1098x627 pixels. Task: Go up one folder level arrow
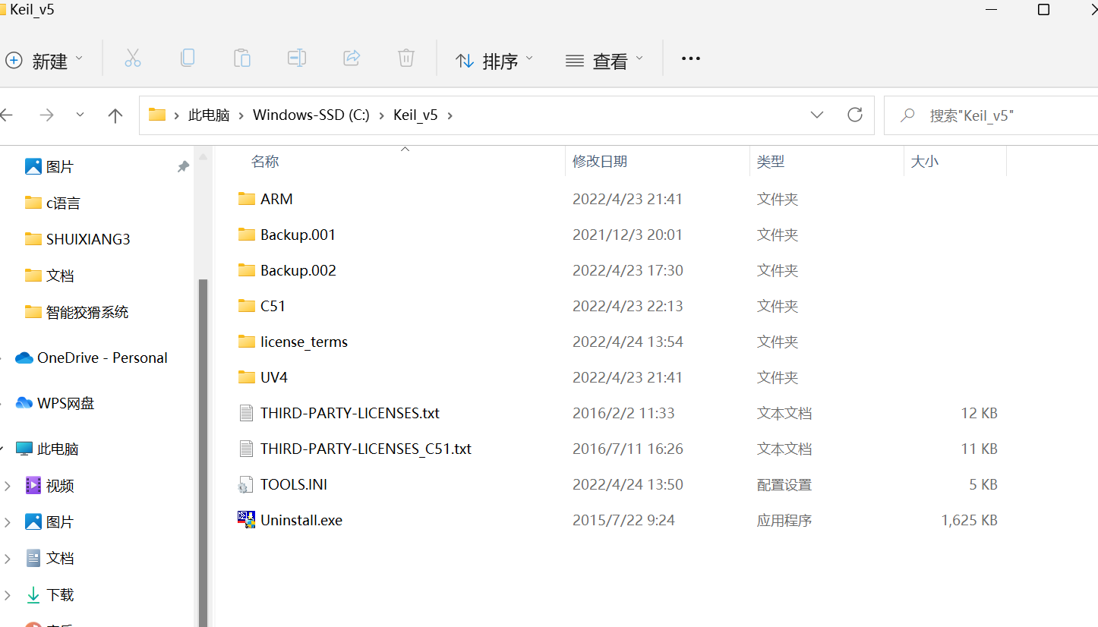[115, 115]
